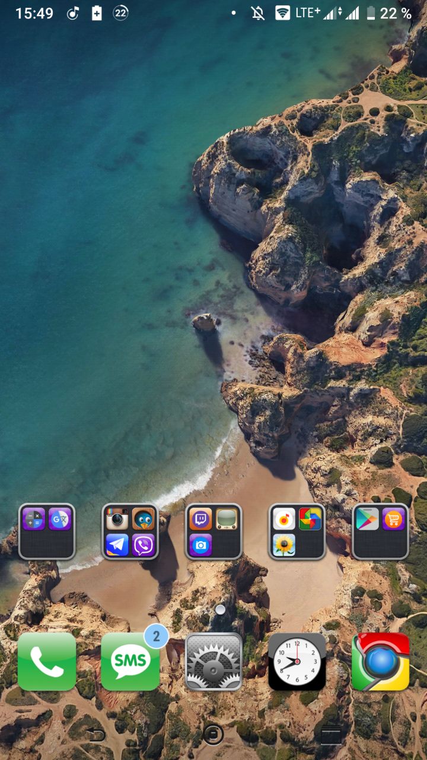Tap the unread badge 2 on SMS

click(x=157, y=636)
